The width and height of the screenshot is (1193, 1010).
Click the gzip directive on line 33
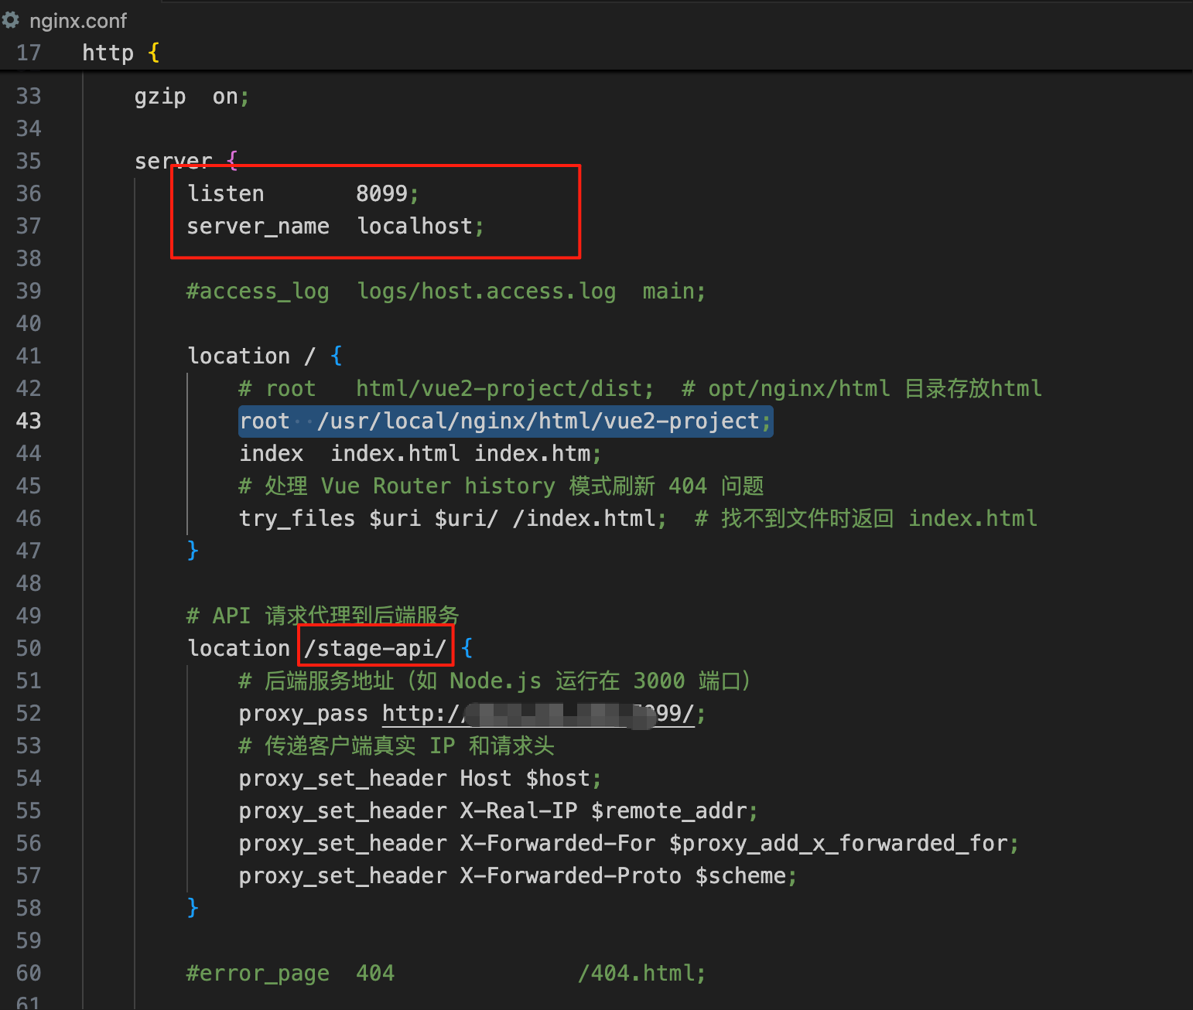160,97
